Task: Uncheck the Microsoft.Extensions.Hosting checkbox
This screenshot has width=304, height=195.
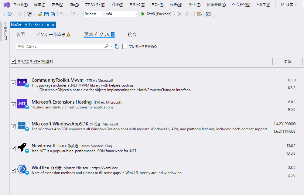Action: (13, 105)
